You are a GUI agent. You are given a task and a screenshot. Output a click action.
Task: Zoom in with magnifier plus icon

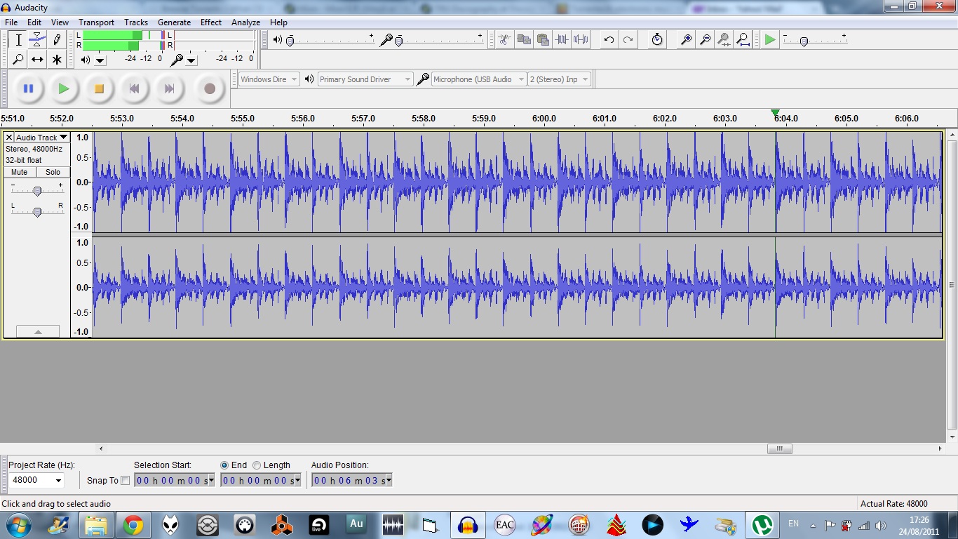[x=687, y=39]
